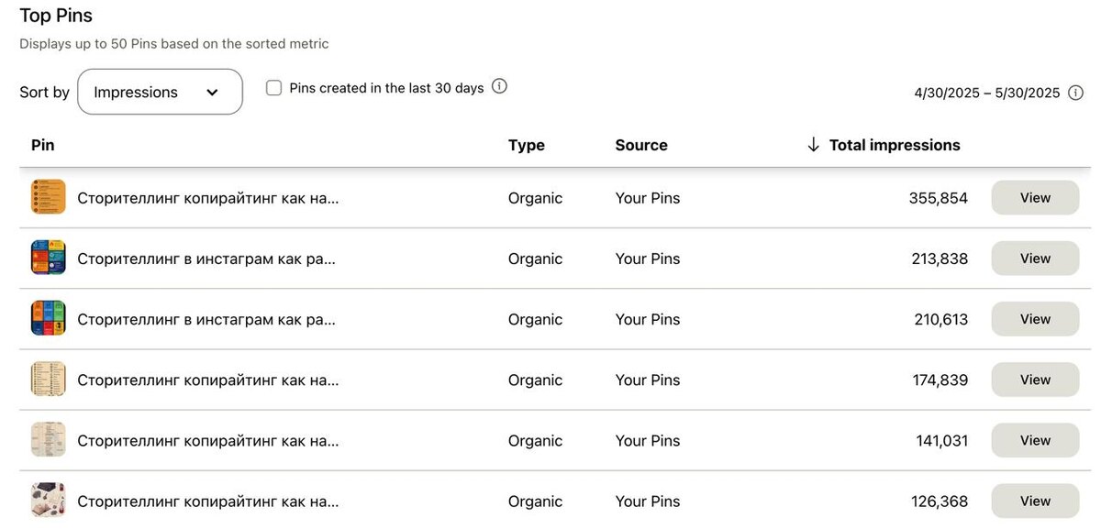The width and height of the screenshot is (1101, 529).
Task: Click info icon next to date range
Action: pyautogui.click(x=1076, y=93)
